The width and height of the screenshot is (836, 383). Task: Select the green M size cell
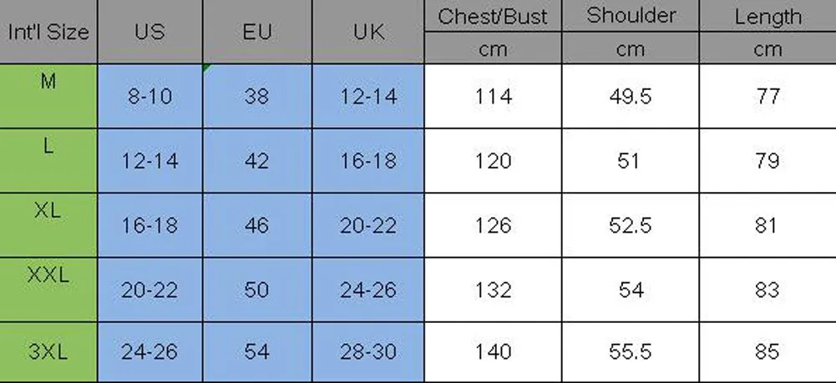48,96
